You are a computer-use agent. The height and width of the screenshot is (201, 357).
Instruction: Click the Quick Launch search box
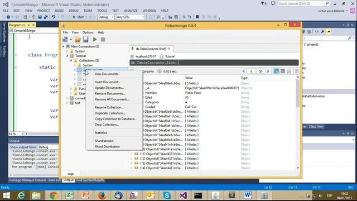pos(303,3)
